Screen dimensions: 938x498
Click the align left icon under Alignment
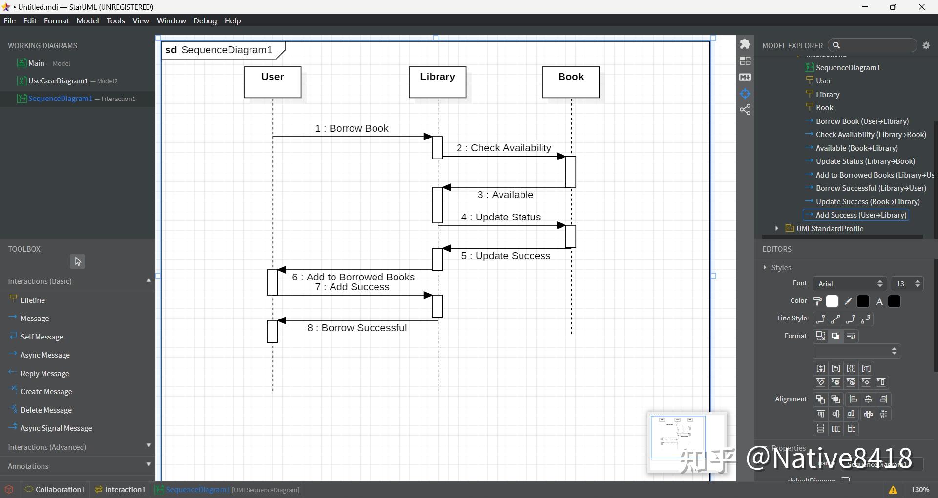click(853, 399)
